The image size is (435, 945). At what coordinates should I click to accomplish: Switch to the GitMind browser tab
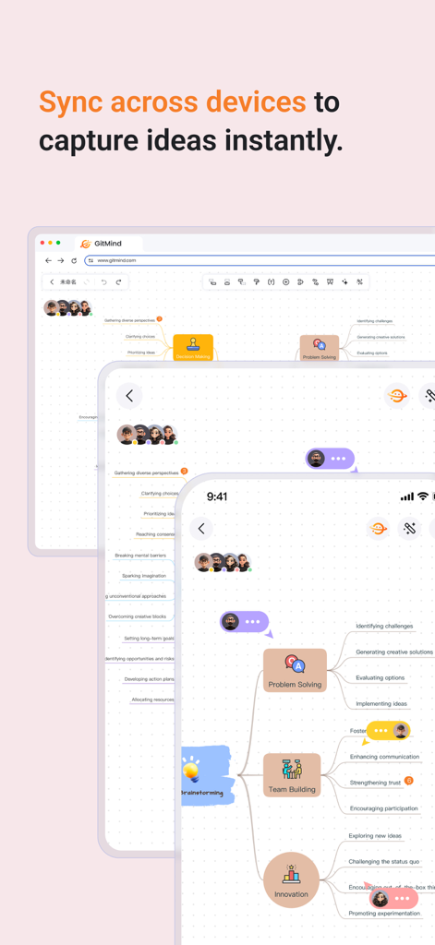[109, 244]
